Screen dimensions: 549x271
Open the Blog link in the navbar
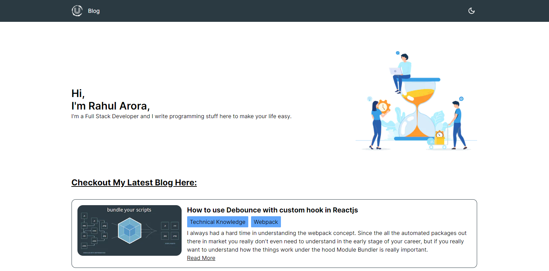point(94,11)
